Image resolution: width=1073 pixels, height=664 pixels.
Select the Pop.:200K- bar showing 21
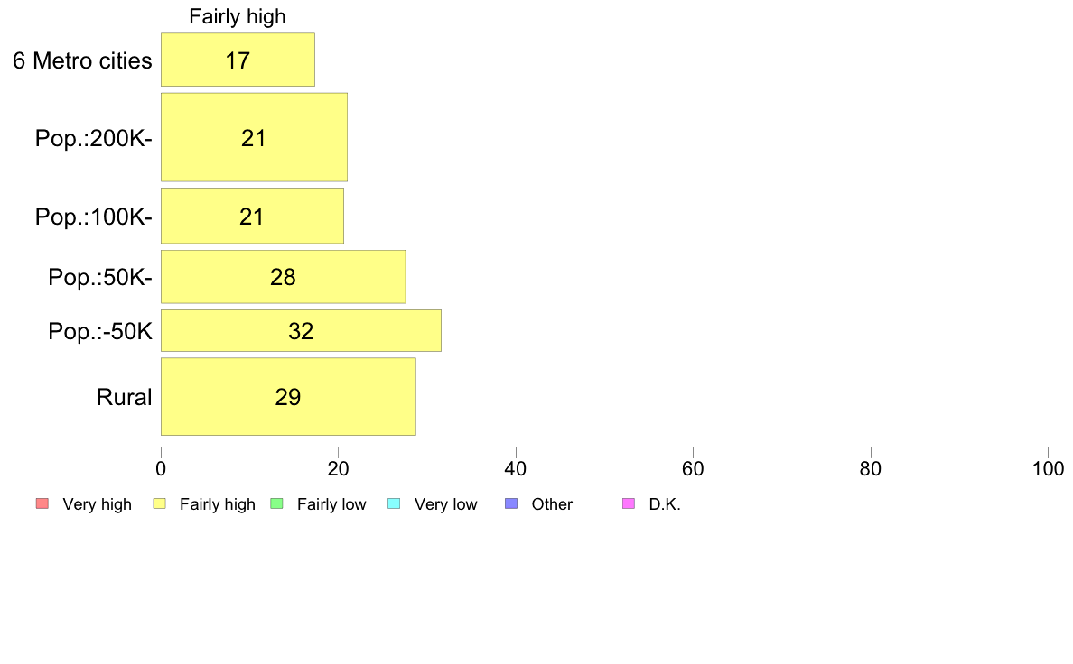255,137
